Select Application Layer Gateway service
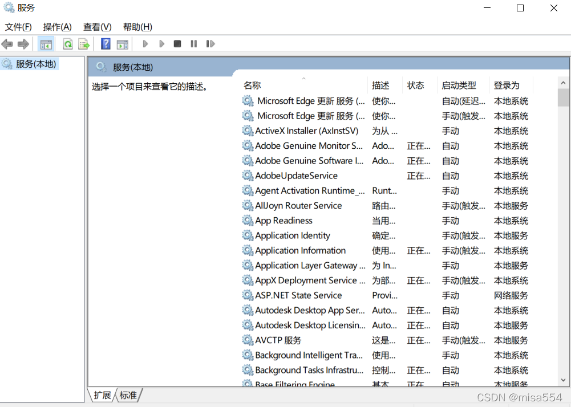Viewport: 571px width, 407px height. (x=310, y=266)
